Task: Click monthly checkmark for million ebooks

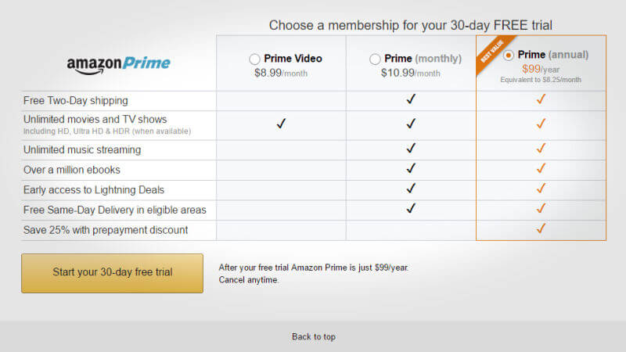Action: [411, 168]
